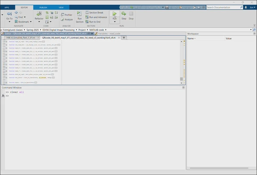257x175 pixels.
Task: Expand the folded create_mask_0 function
Action: (x=56, y=48)
